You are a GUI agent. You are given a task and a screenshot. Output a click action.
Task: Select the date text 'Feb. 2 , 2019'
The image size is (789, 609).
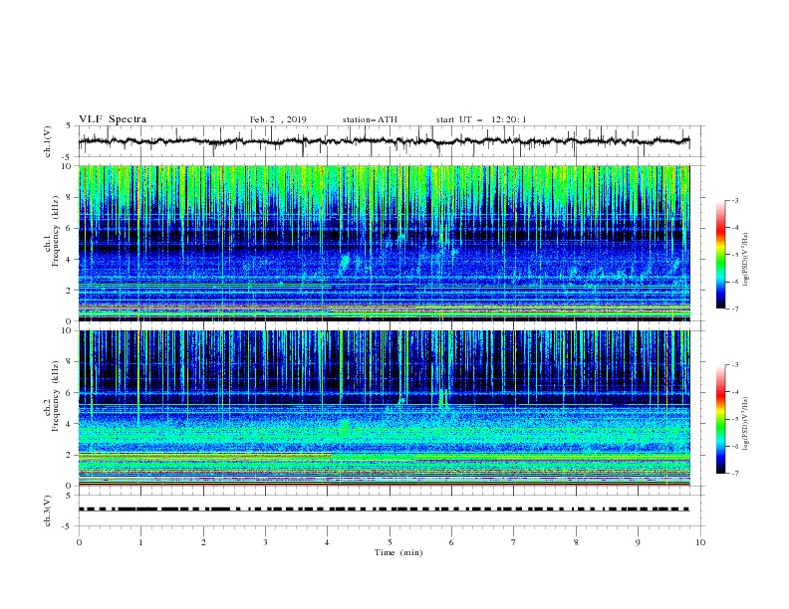278,119
